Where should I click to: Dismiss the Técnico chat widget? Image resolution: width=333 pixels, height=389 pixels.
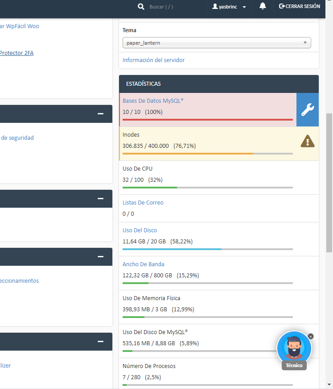[x=310, y=336]
